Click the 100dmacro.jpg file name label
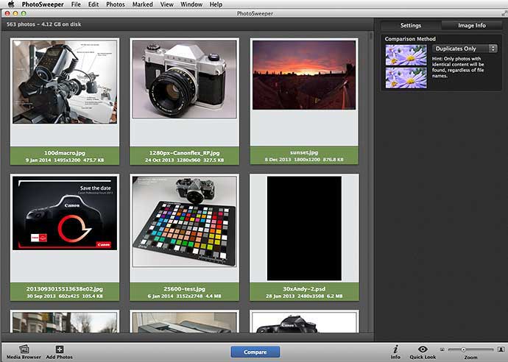The image size is (508, 362). point(65,152)
